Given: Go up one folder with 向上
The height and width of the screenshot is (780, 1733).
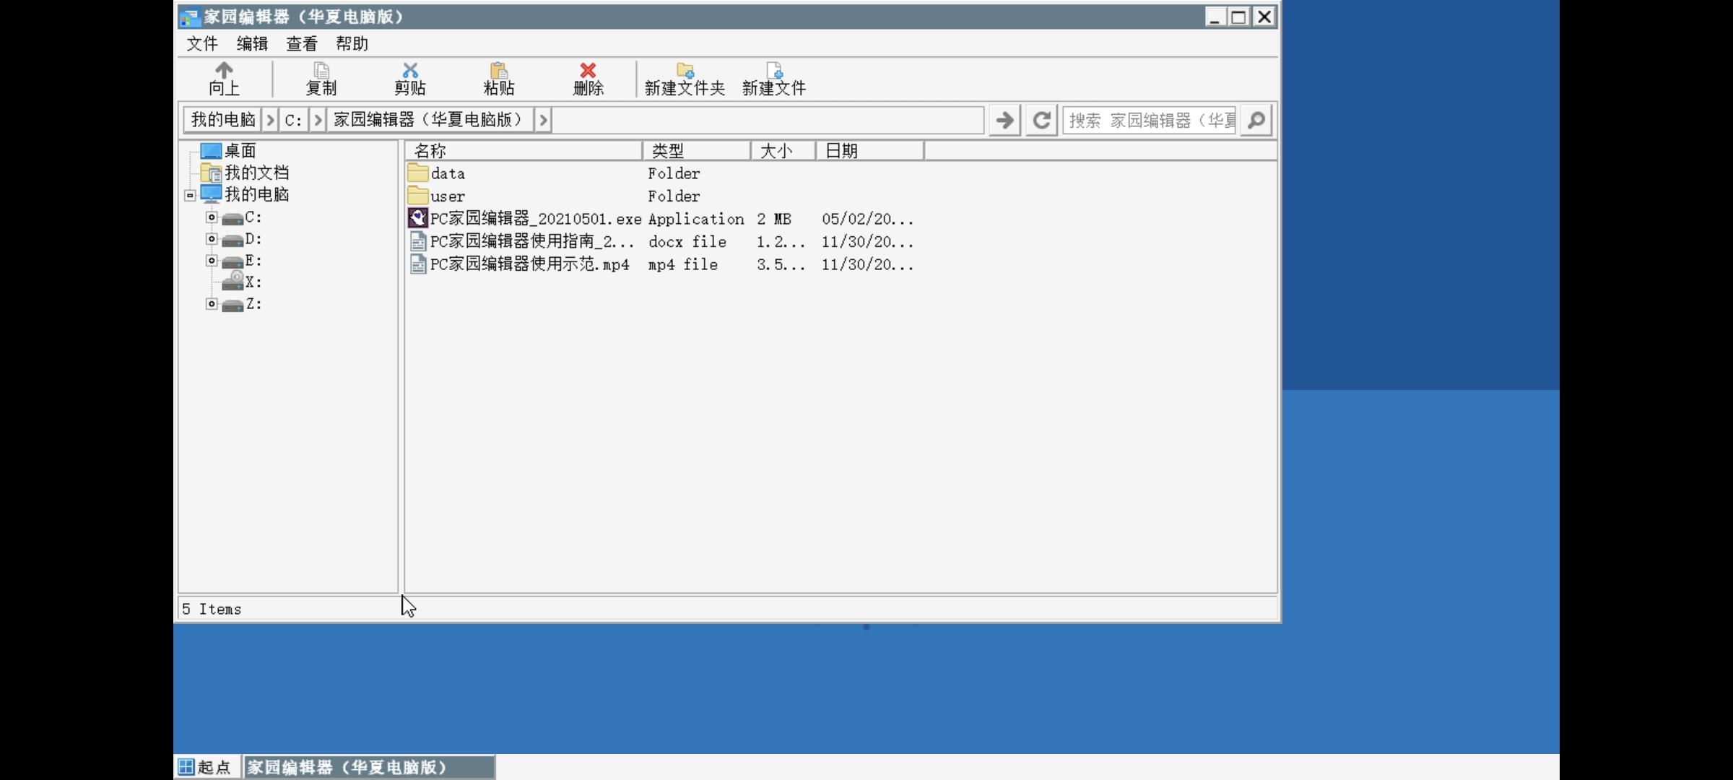Looking at the screenshot, I should click(224, 79).
